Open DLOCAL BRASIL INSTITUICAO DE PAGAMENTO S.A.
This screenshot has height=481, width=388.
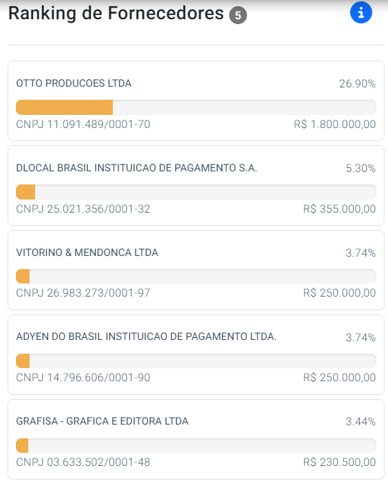click(x=136, y=168)
